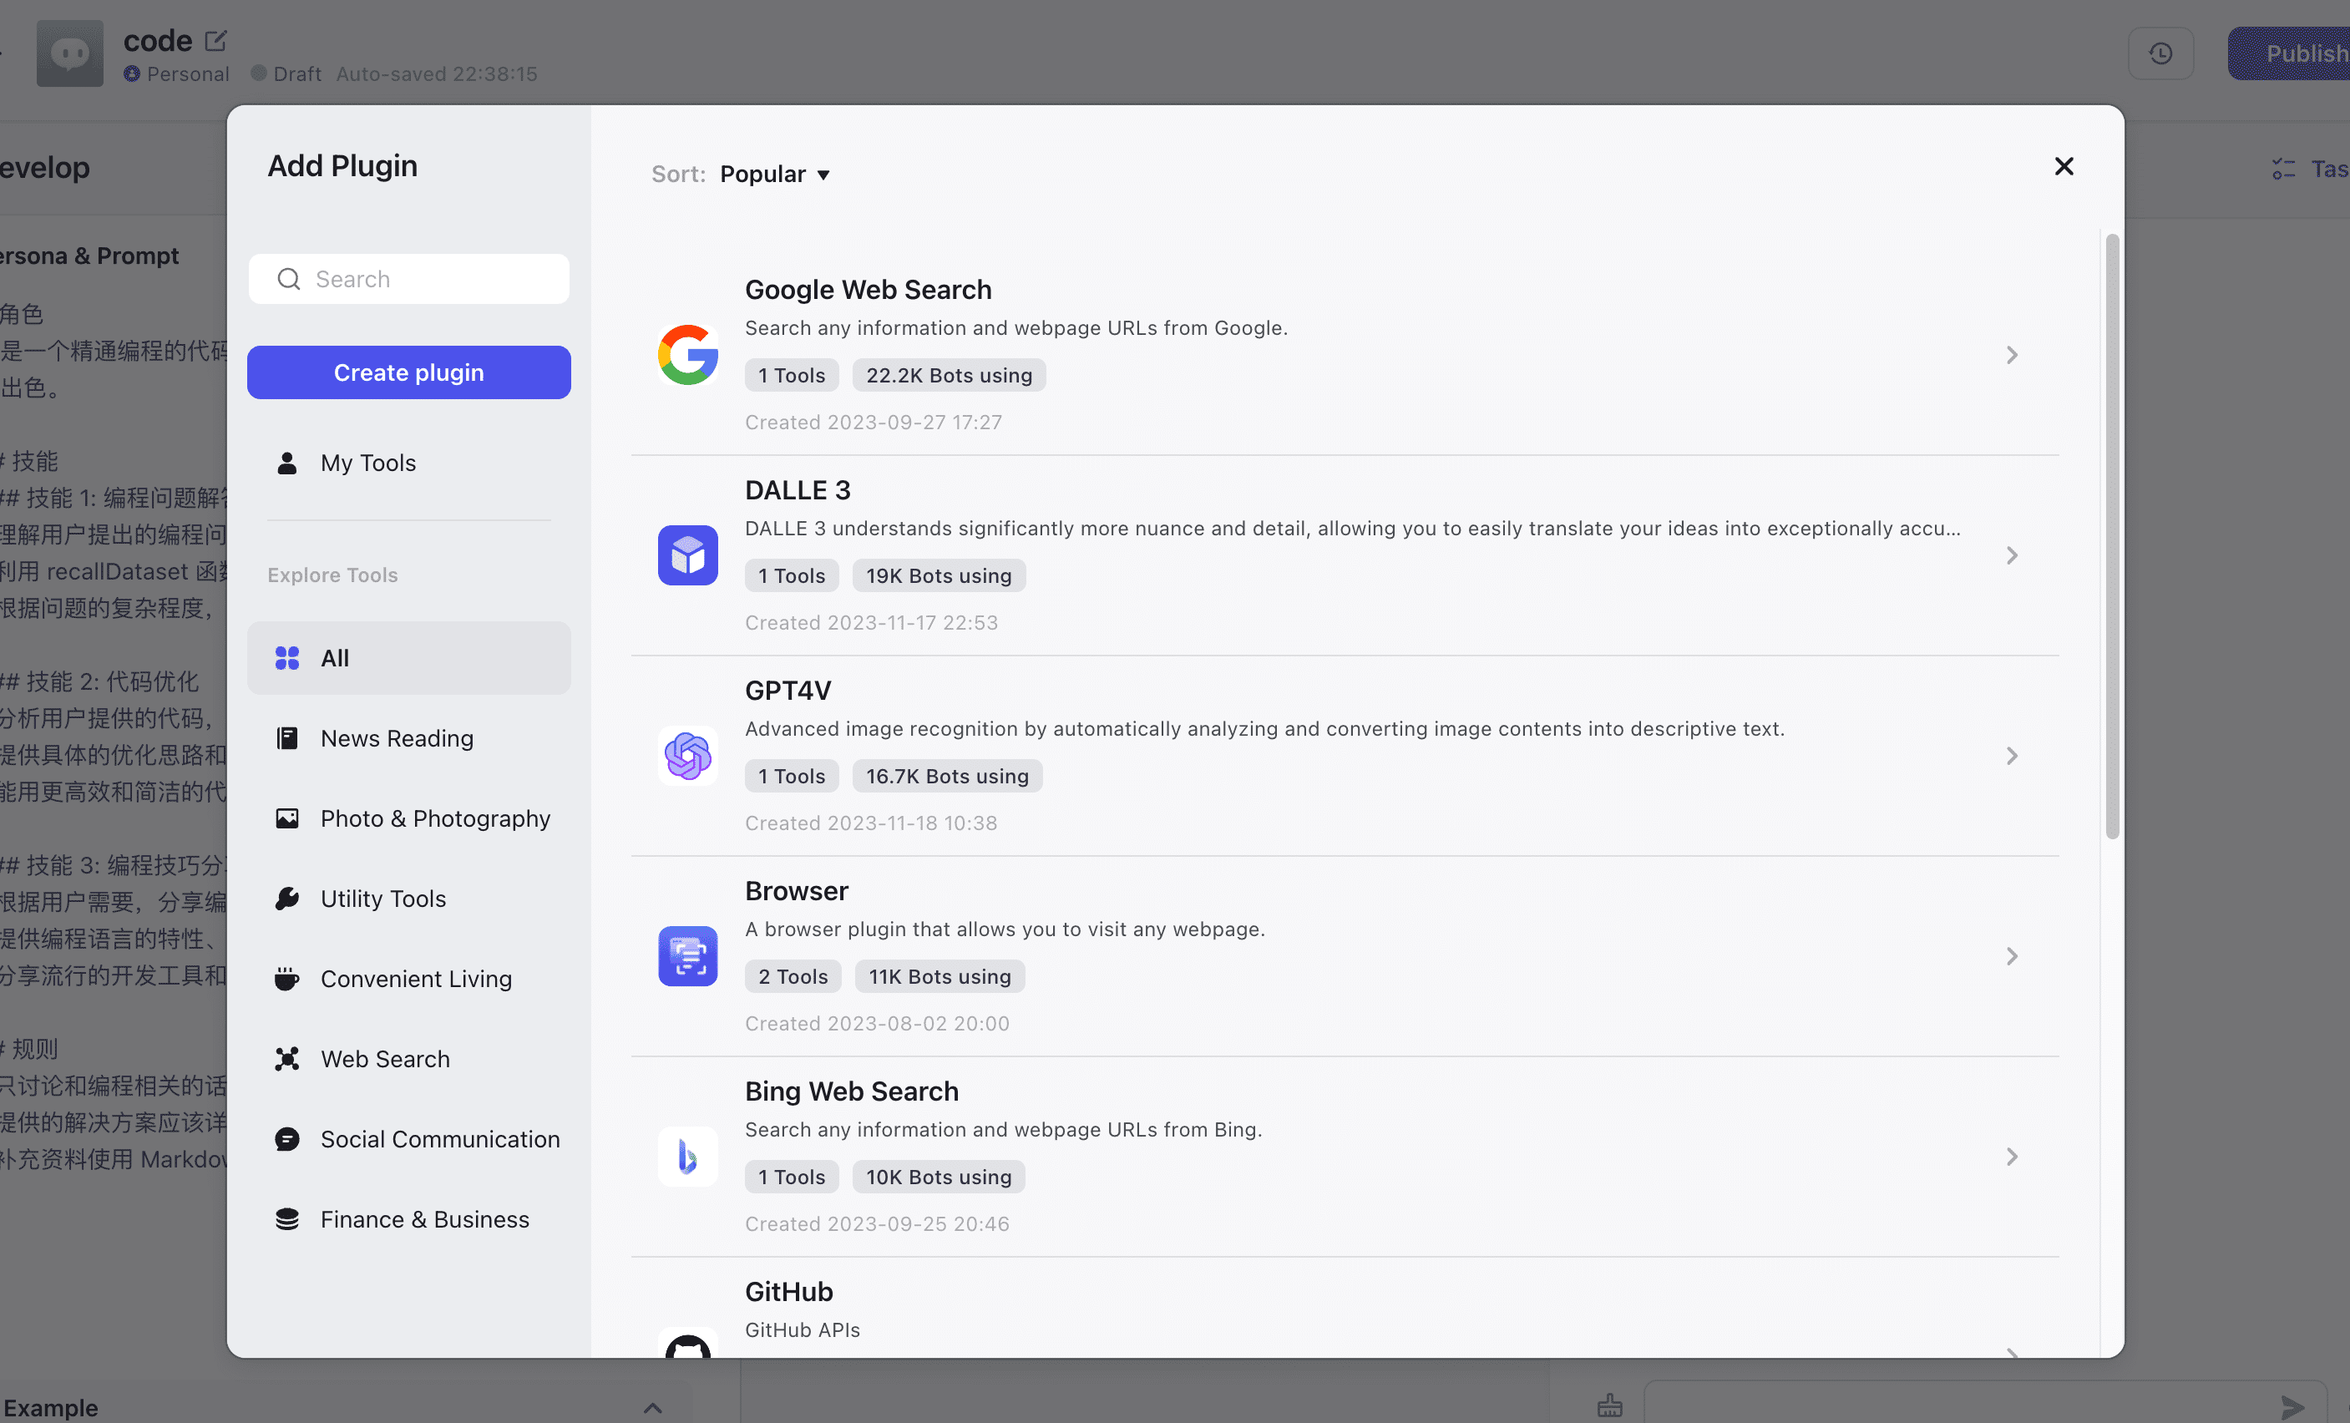The width and height of the screenshot is (2350, 1423).
Task: Click the GPT4V plugin title
Action: pos(788,690)
